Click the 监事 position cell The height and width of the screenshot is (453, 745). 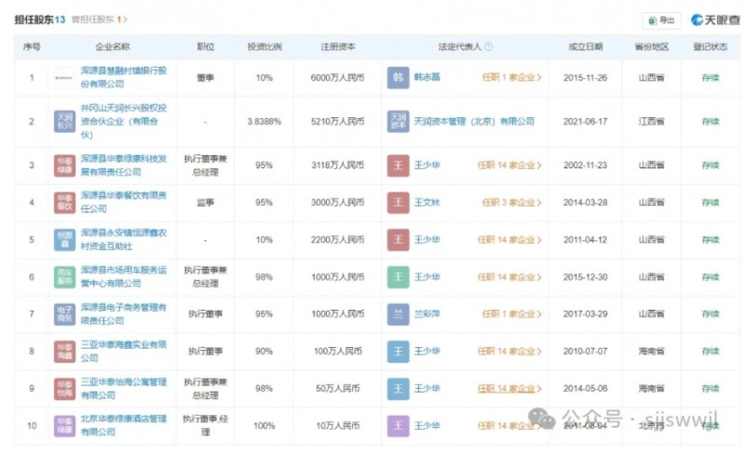click(x=205, y=203)
